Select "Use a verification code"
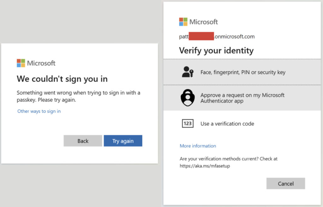The width and height of the screenshot is (323, 207). click(x=227, y=124)
